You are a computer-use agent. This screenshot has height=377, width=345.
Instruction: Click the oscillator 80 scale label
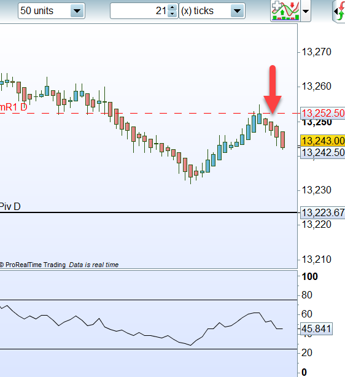(307, 295)
